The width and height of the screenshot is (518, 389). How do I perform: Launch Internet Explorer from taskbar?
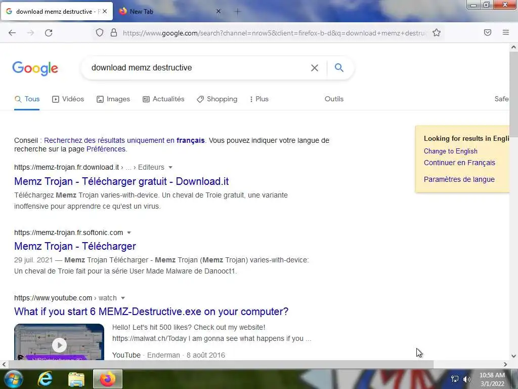click(x=45, y=379)
